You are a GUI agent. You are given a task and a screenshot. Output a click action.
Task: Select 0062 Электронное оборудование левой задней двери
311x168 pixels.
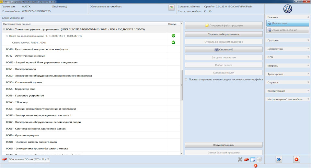(91, 122)
